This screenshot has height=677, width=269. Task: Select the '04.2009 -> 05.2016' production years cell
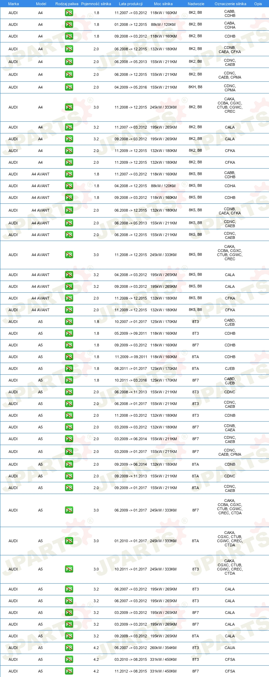131,87
